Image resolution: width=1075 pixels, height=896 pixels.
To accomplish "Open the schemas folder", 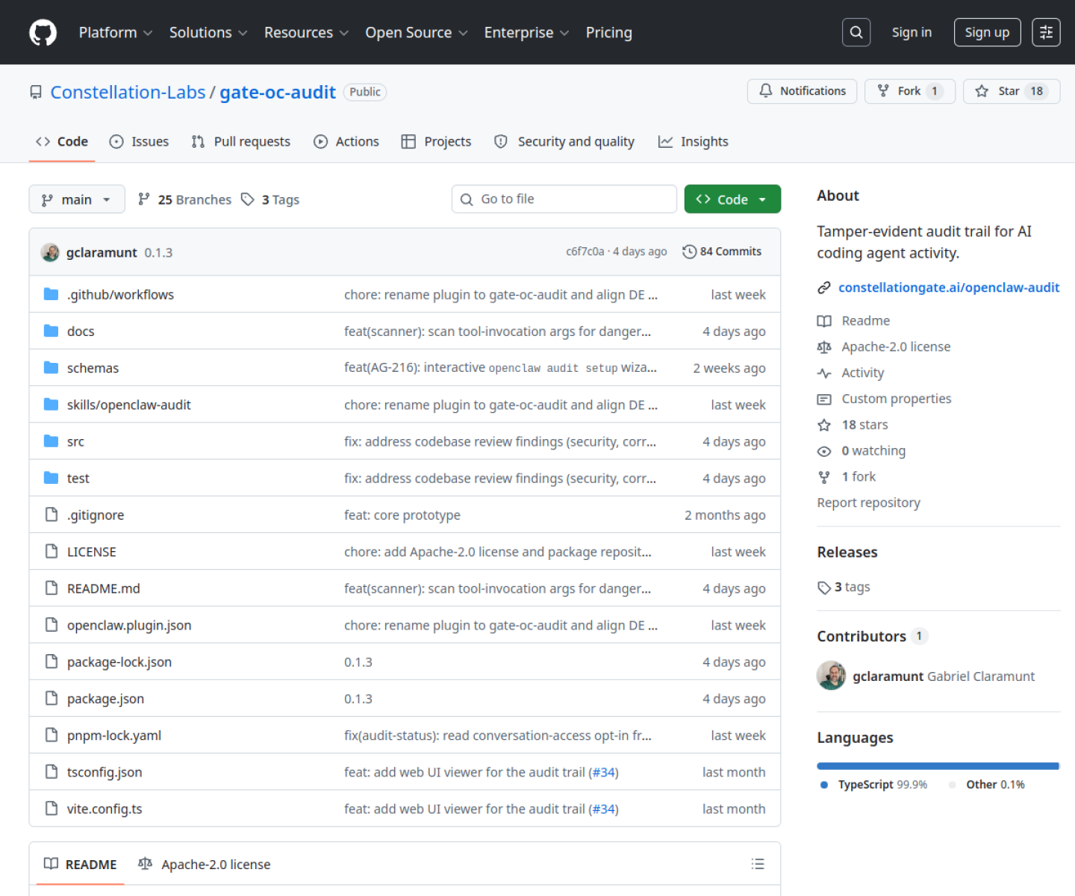I will (93, 368).
